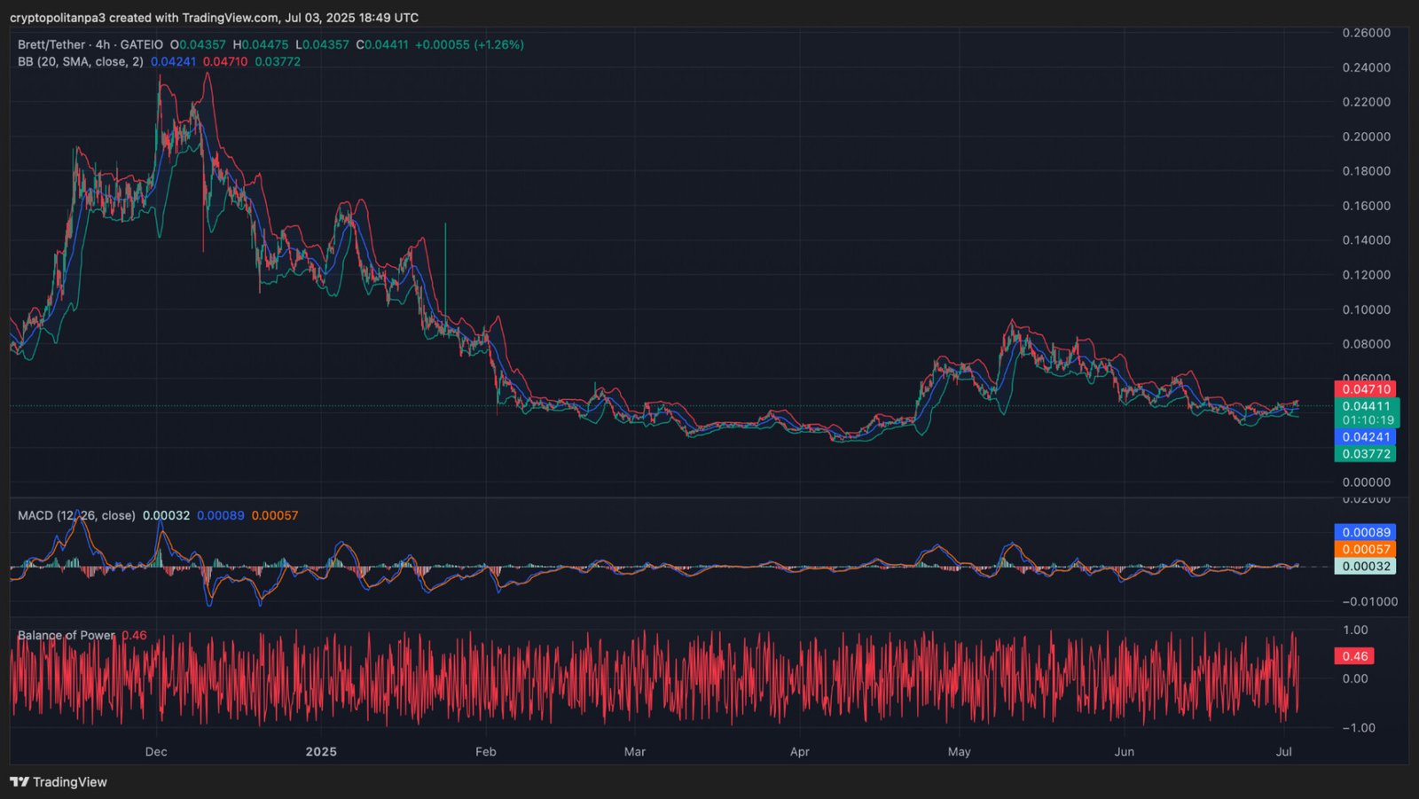Click the blue 0.04241 basis price tag
Viewport: 1419px width, 799px height.
click(1365, 437)
